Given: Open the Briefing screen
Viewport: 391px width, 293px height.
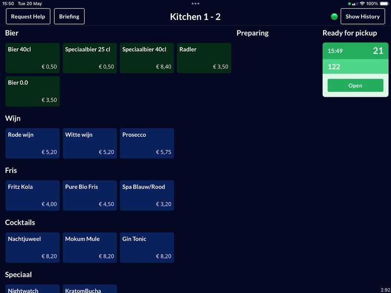Looking at the screenshot, I should pos(69,17).
